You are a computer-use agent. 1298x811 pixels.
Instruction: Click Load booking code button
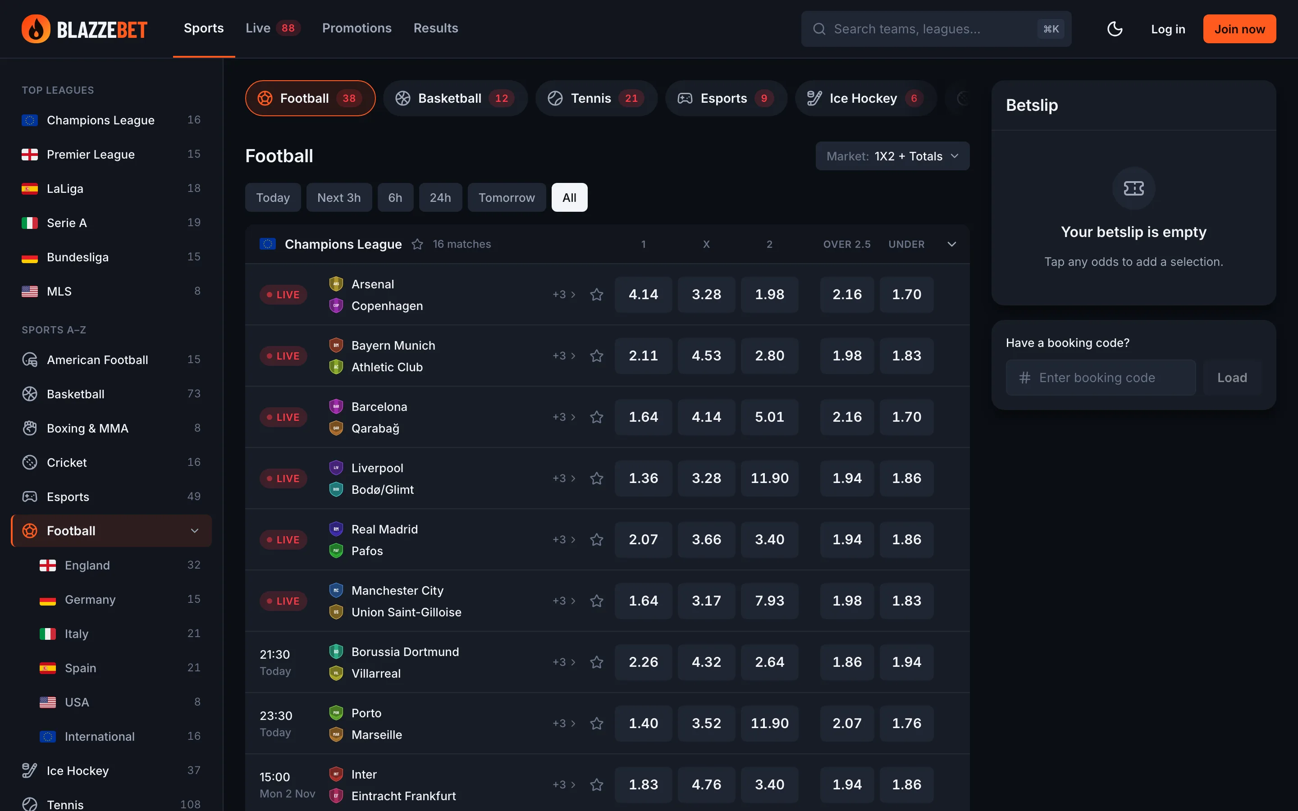[1232, 378]
